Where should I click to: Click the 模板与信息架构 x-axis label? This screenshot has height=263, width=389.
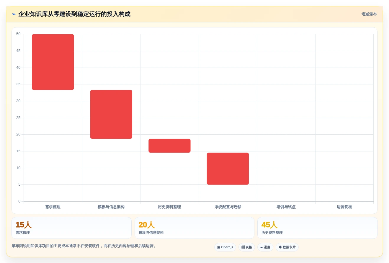(x=111, y=207)
